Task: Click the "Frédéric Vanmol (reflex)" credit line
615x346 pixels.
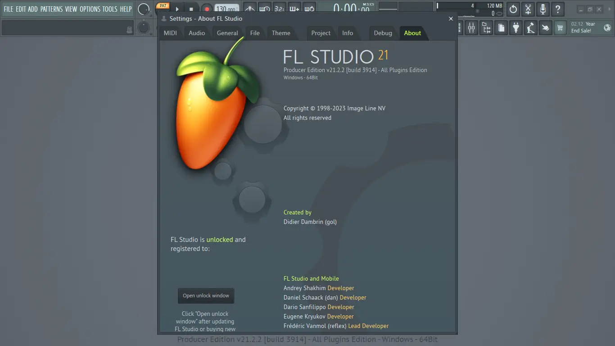Action: (336, 326)
